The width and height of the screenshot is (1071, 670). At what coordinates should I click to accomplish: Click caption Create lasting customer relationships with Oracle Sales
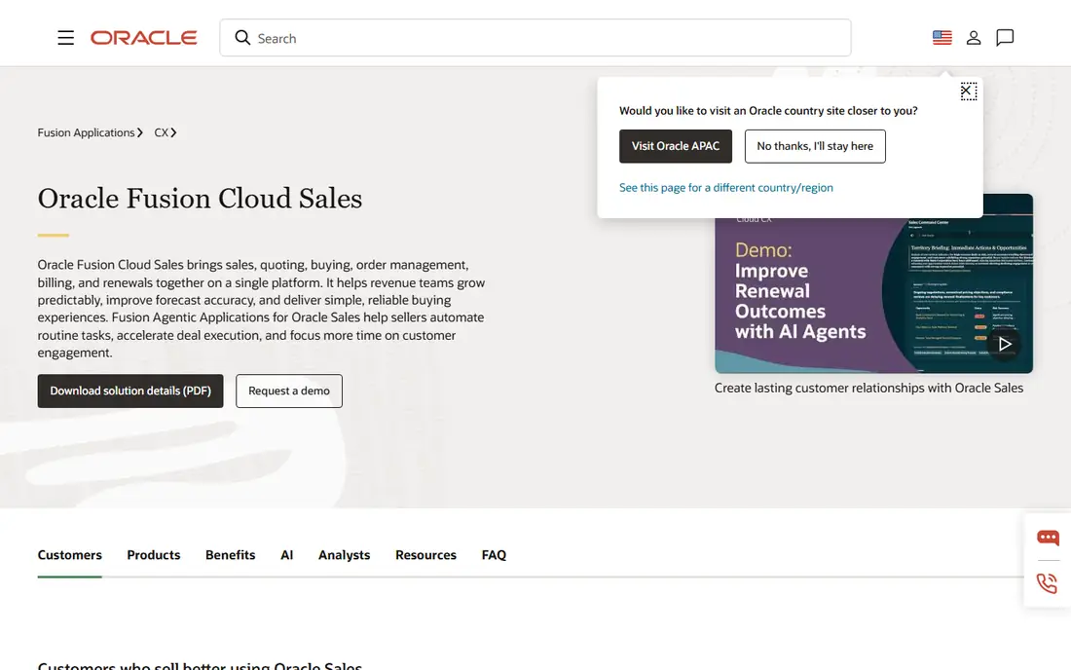868,388
